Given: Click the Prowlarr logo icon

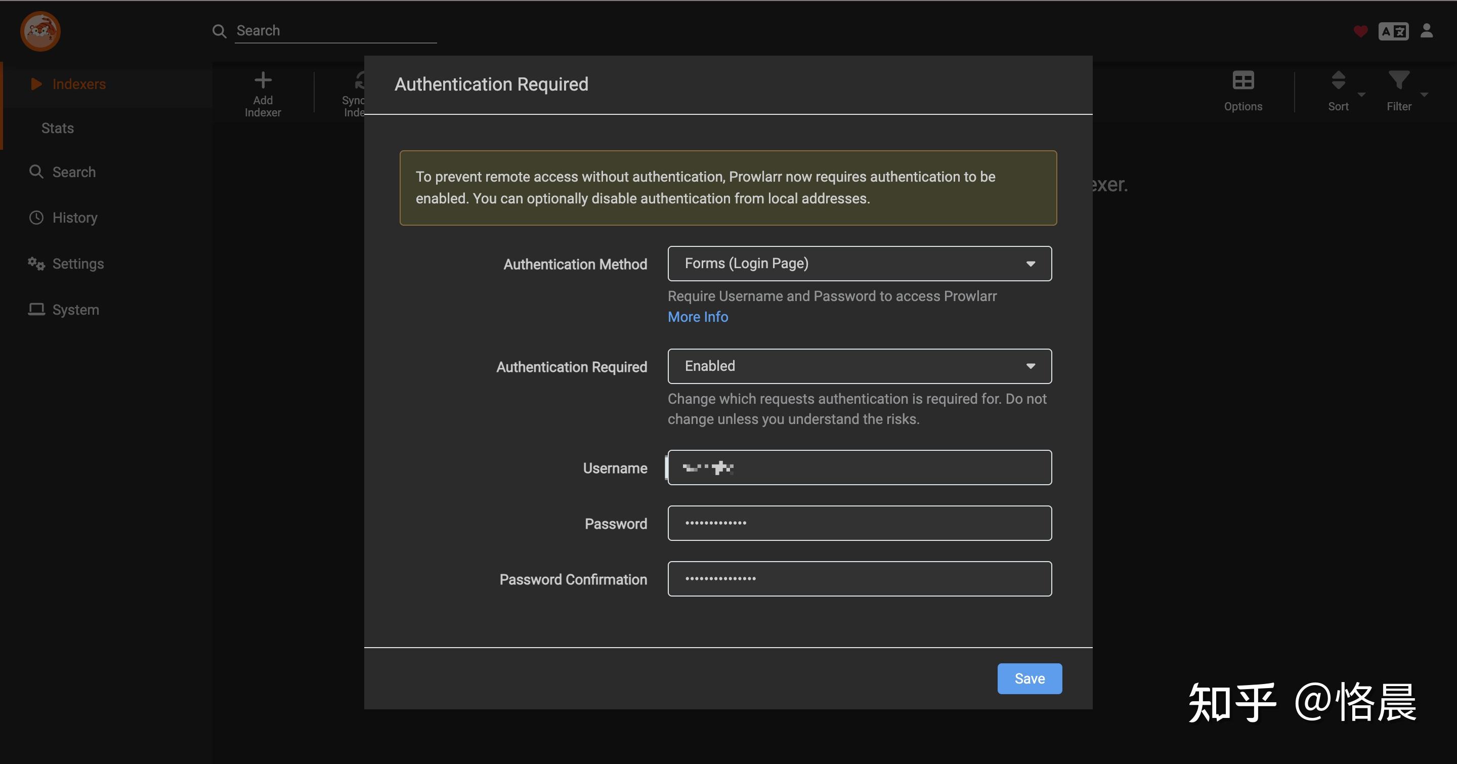Looking at the screenshot, I should pos(40,31).
